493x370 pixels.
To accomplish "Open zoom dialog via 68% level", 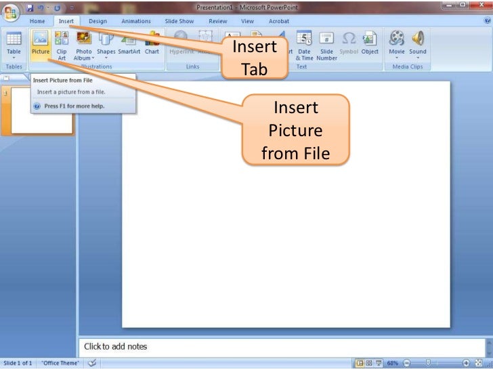I will [x=392, y=363].
